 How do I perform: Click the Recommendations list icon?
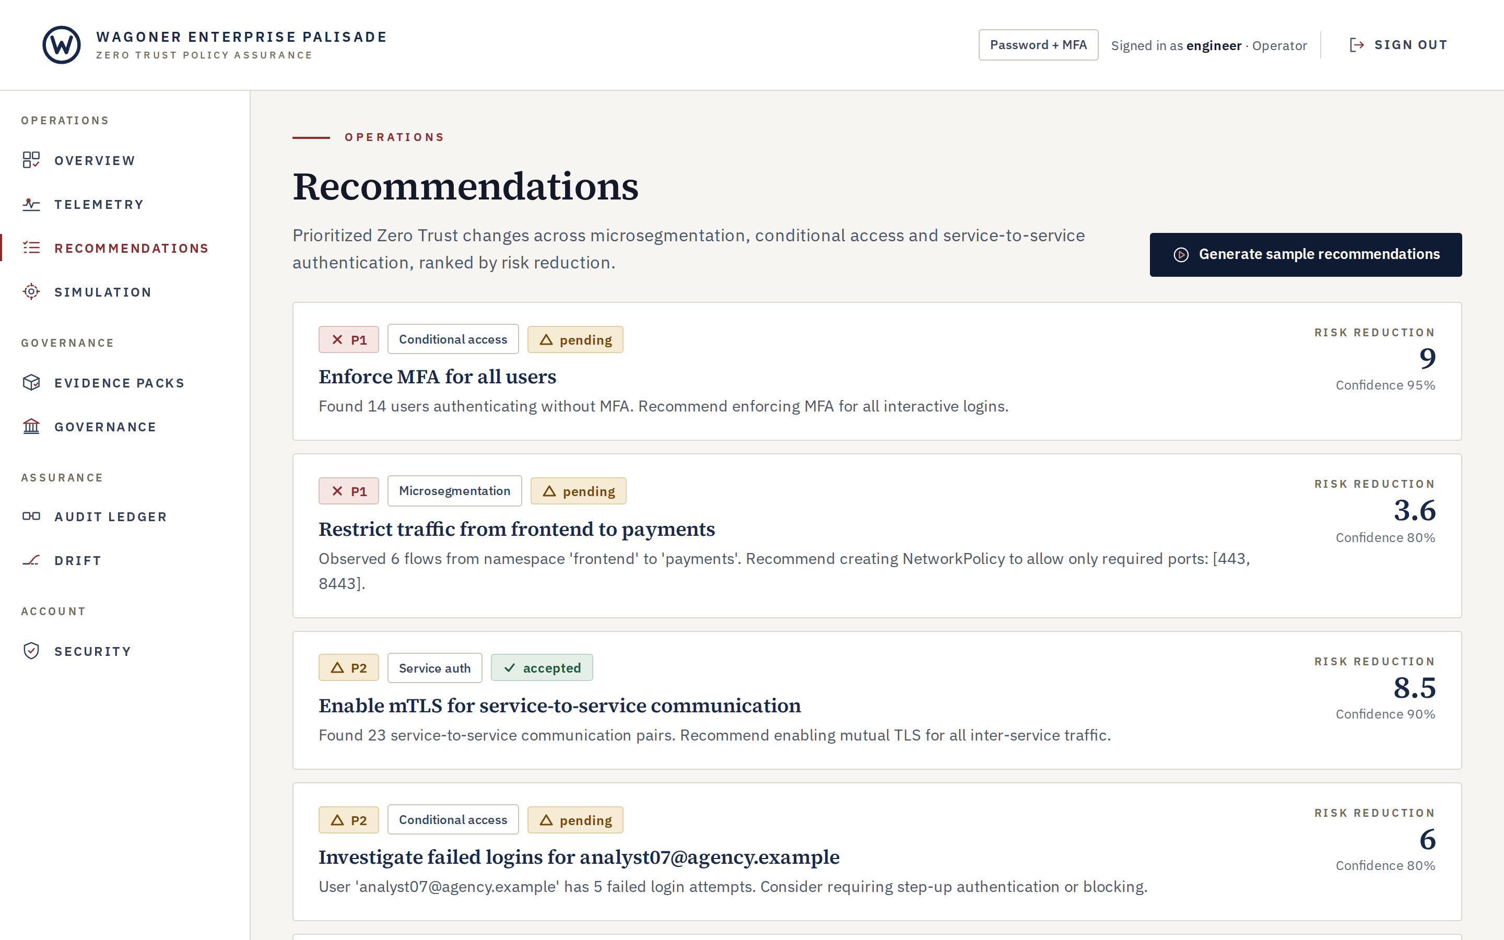click(x=31, y=248)
